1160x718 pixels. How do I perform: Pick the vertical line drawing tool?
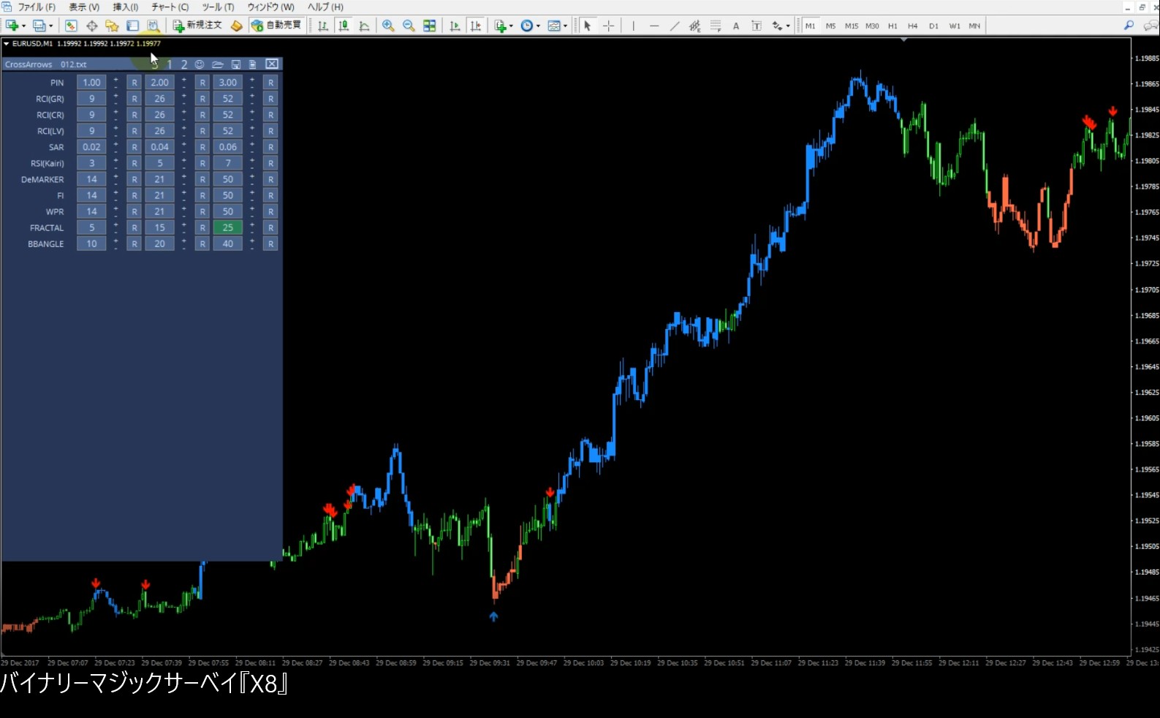point(633,26)
